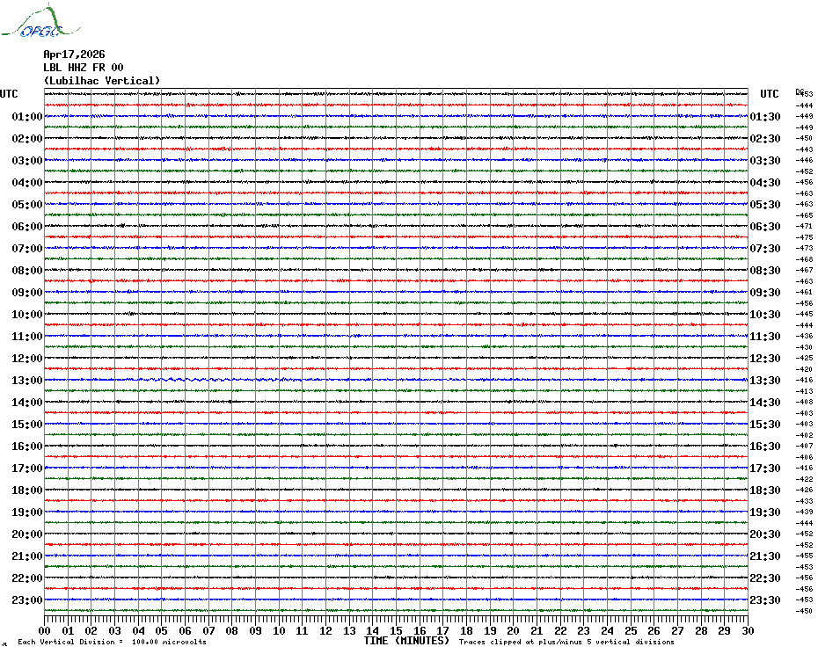Click the DC offset value -425
818x654 pixels.
pos(804,359)
